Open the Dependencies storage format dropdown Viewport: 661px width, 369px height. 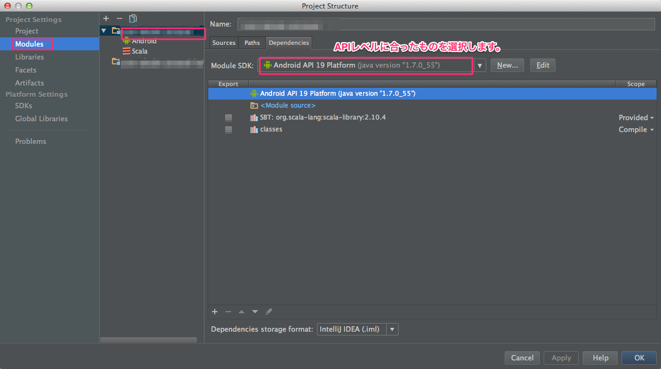(x=358, y=329)
